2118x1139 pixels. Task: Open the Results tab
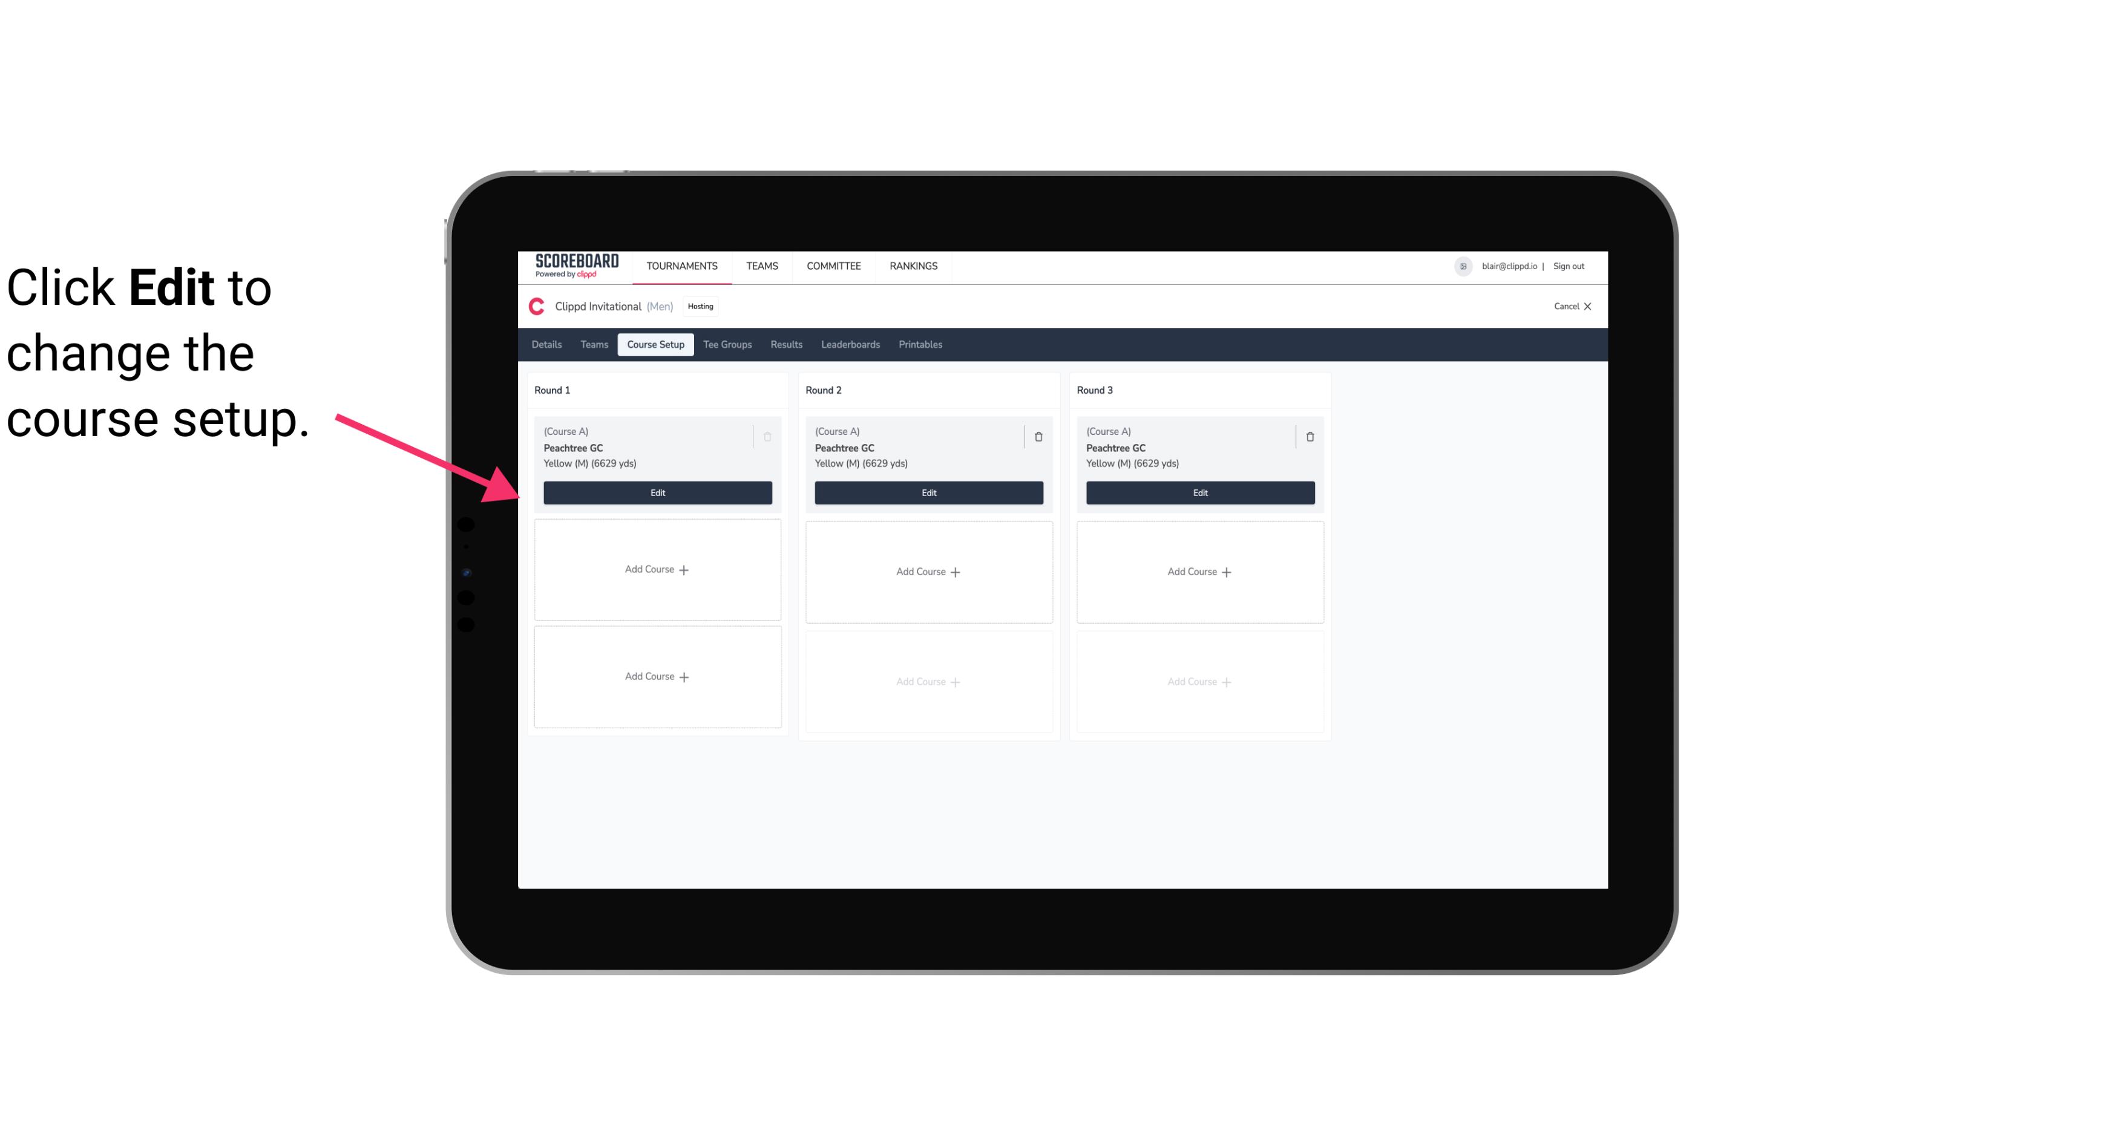coord(785,344)
